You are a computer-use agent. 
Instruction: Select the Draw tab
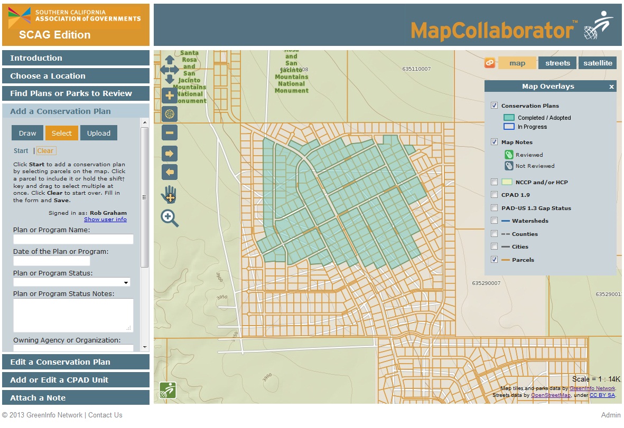[27, 133]
